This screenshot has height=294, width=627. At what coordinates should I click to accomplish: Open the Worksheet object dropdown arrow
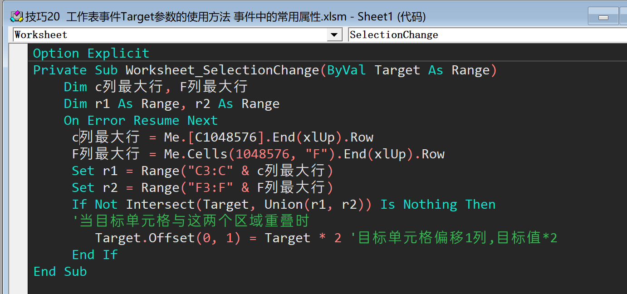(x=334, y=35)
